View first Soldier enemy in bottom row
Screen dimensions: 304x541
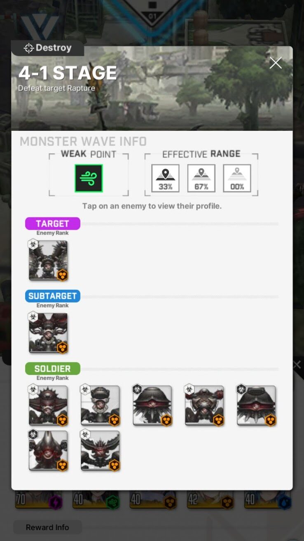pos(48,451)
